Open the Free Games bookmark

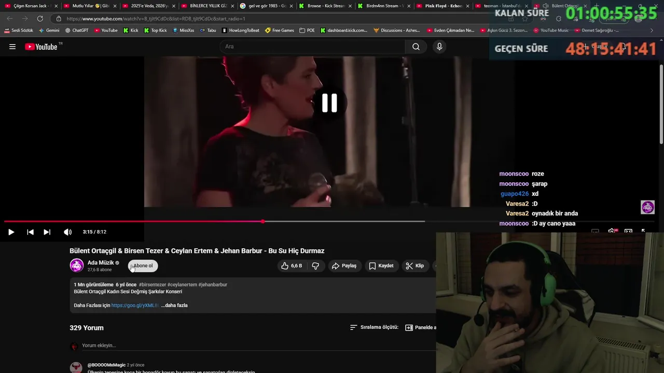[x=280, y=31]
